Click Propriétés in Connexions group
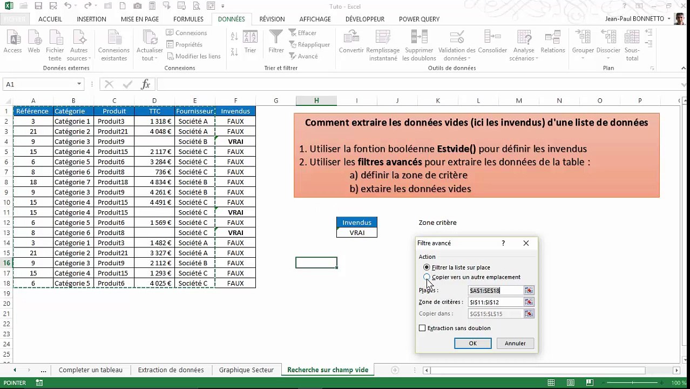 [184, 44]
